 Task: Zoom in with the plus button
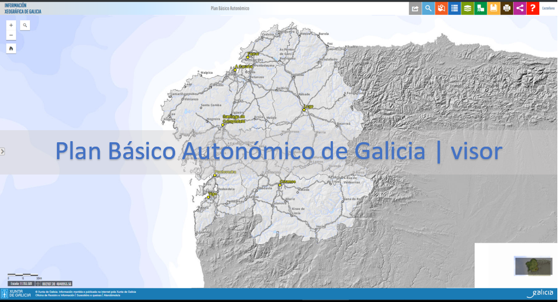[x=11, y=25]
